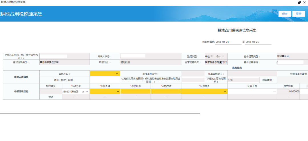Select the 单位 radio button

[x=211, y=56]
